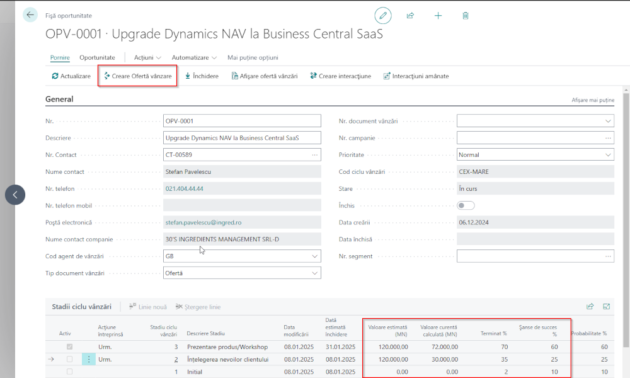This screenshot has width=630, height=378.
Task: Toggle Activ checkbox for Initial row
Action: point(69,372)
